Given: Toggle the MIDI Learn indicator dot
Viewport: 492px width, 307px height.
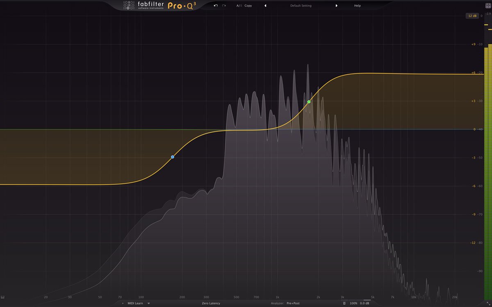Looking at the screenshot, I should click(123, 303).
